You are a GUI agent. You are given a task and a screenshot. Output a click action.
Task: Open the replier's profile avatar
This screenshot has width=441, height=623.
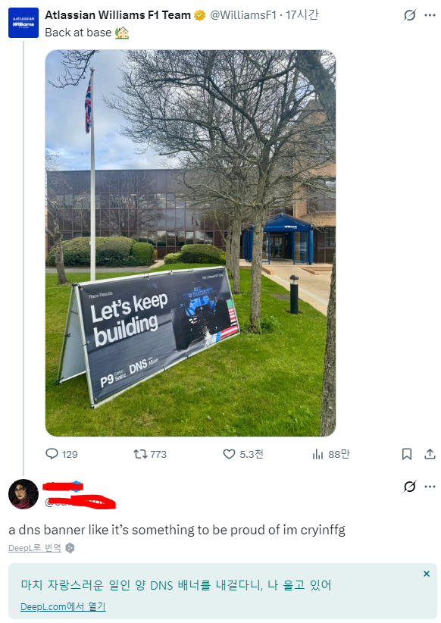tap(23, 494)
